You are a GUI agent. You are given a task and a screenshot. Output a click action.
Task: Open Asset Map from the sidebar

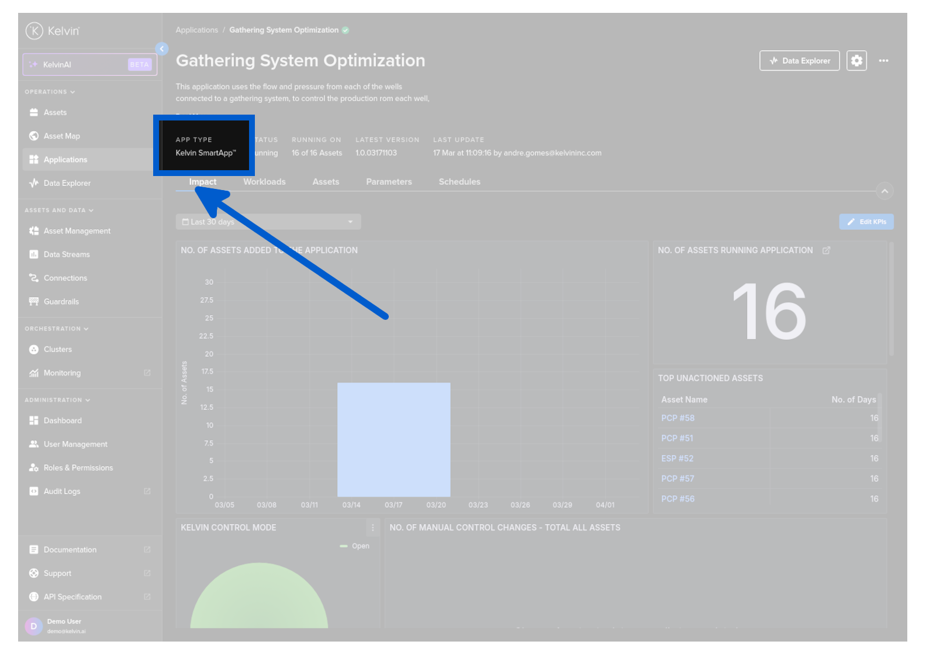click(61, 136)
